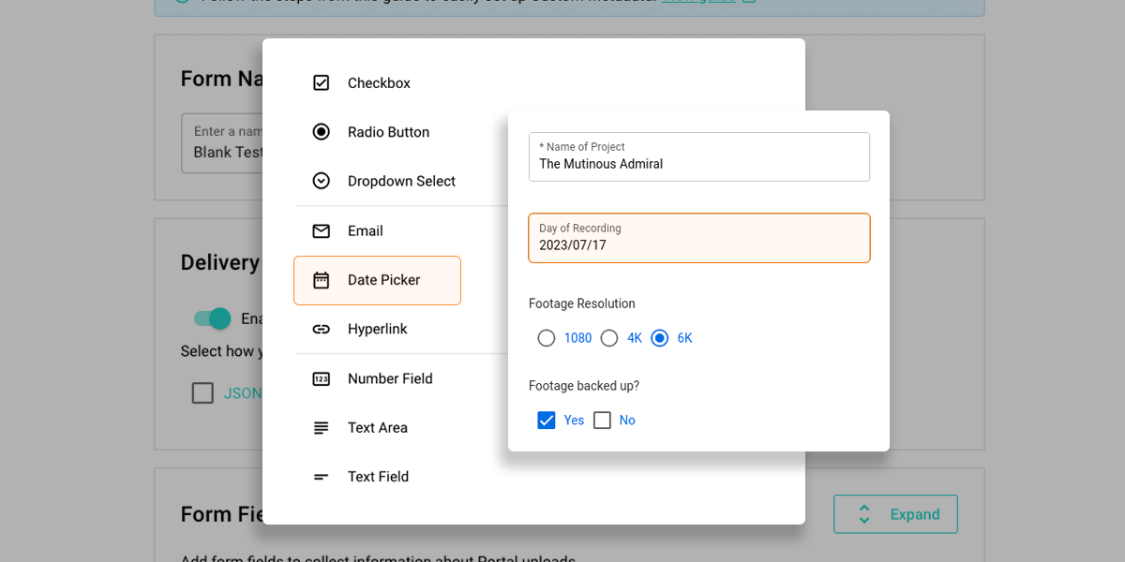Expand the Form Fields section
Image resolution: width=1125 pixels, height=562 pixels.
coord(895,513)
